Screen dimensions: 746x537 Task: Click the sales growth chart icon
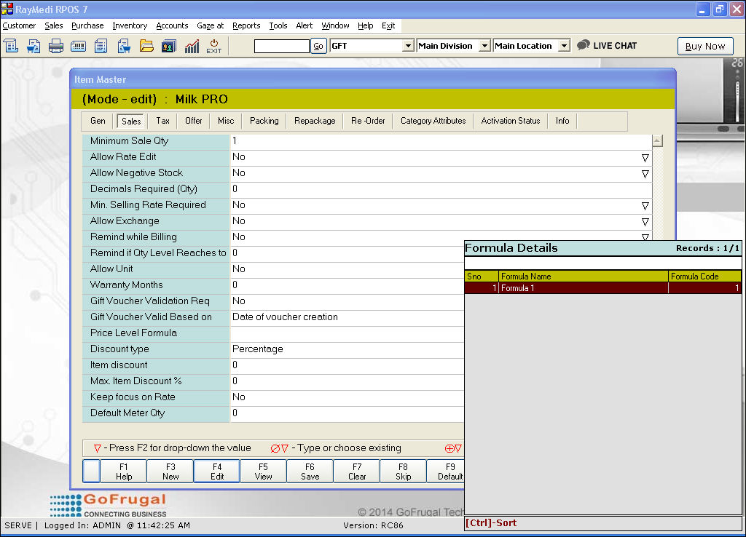point(192,46)
